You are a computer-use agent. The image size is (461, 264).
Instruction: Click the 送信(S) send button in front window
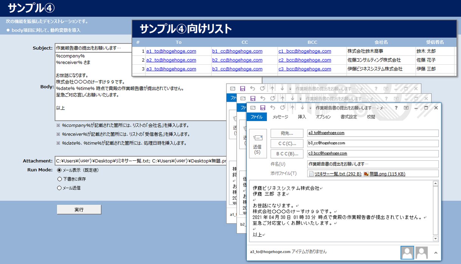click(257, 144)
